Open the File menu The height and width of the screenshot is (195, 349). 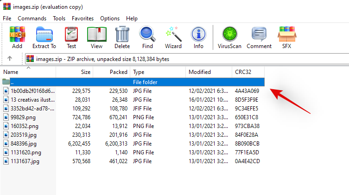point(7,18)
